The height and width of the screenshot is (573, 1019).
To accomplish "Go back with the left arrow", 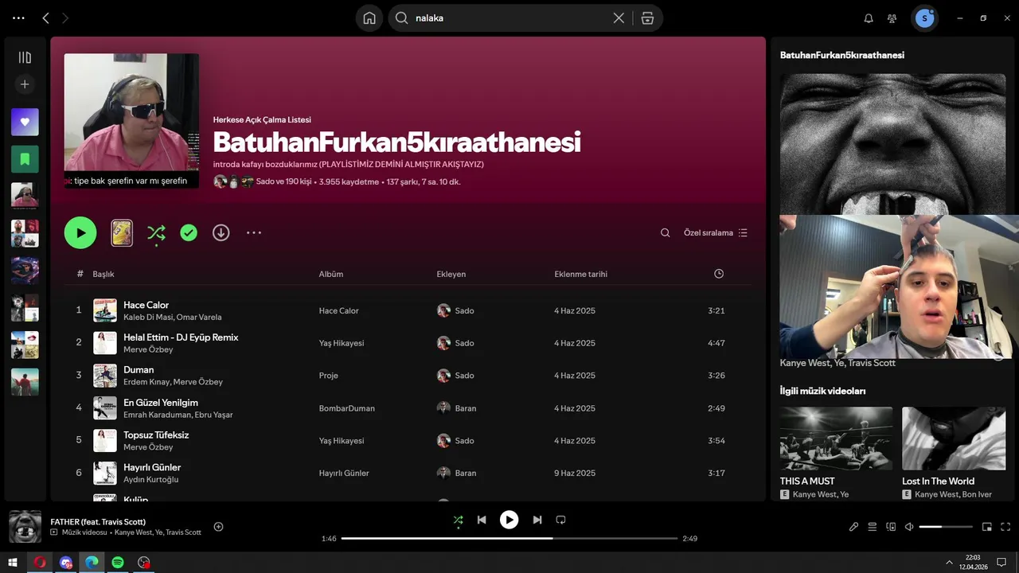I will pos(45,18).
